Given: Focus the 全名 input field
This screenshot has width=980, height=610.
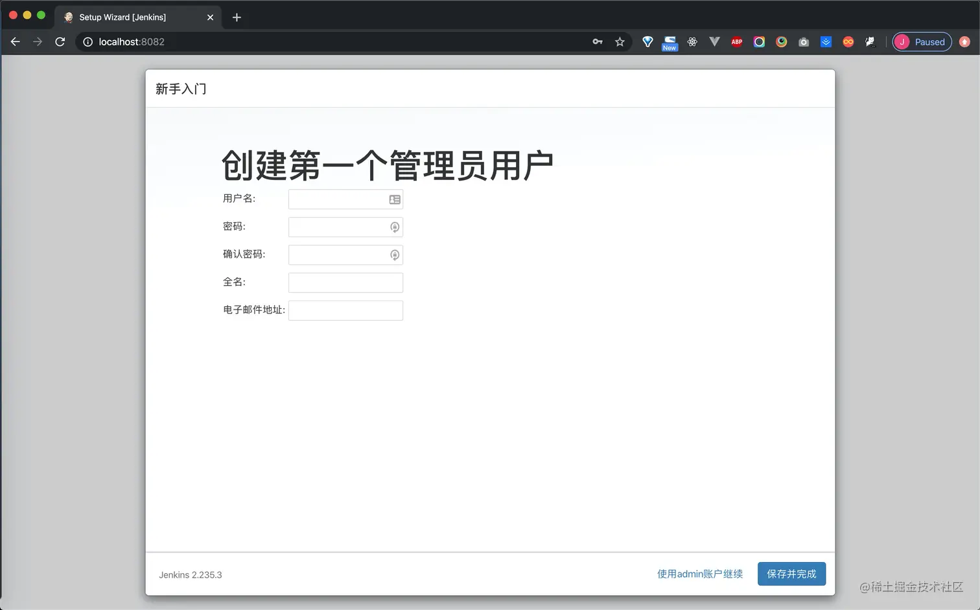Looking at the screenshot, I should tap(345, 283).
